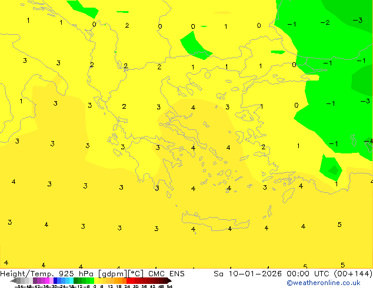
Task: Click the "CMC" model label
Action: pyautogui.click(x=156, y=274)
